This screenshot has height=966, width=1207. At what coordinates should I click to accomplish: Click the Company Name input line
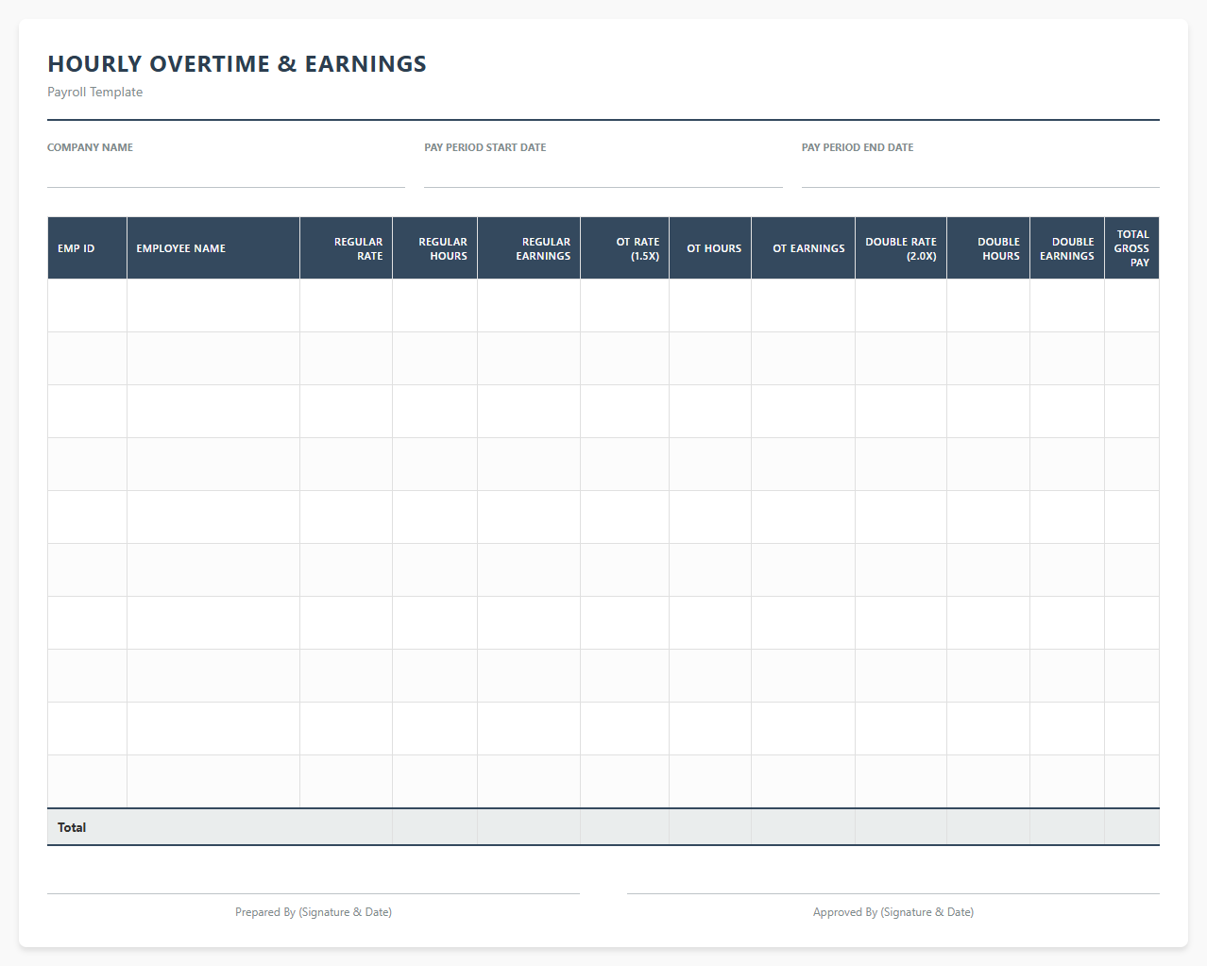click(x=226, y=174)
